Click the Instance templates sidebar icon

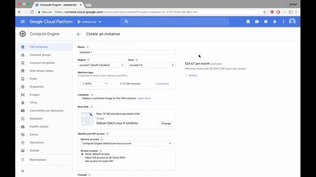(23, 63)
